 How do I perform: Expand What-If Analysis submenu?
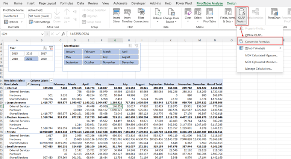[260, 48]
